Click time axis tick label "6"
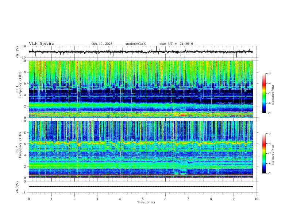The image size is (289, 223). pos(166,199)
